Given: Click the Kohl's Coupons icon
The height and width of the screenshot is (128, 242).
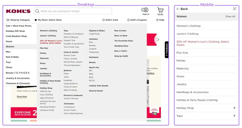Looking at the screenshot, I should pos(128,20).
